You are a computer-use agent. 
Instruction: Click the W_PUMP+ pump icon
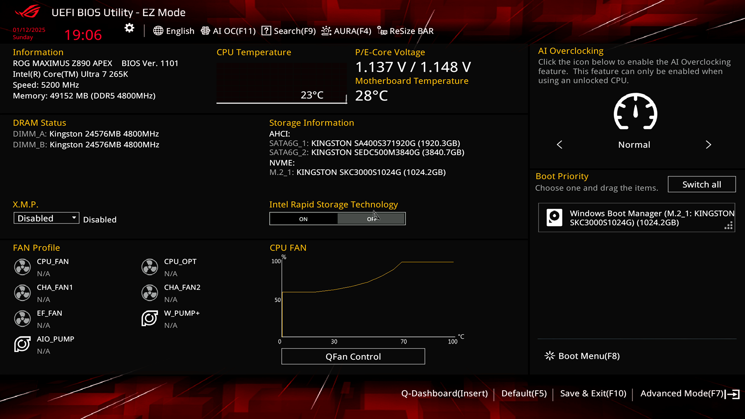(149, 319)
